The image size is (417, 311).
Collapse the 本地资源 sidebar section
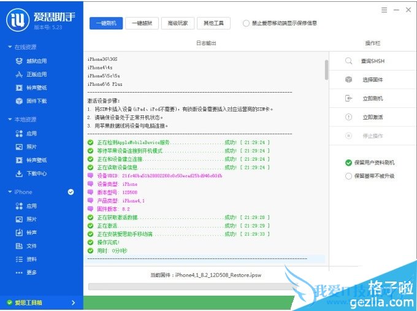10,119
